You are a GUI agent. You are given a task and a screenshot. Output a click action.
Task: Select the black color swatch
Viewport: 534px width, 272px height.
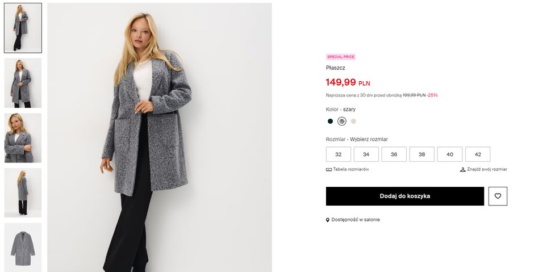pos(330,121)
